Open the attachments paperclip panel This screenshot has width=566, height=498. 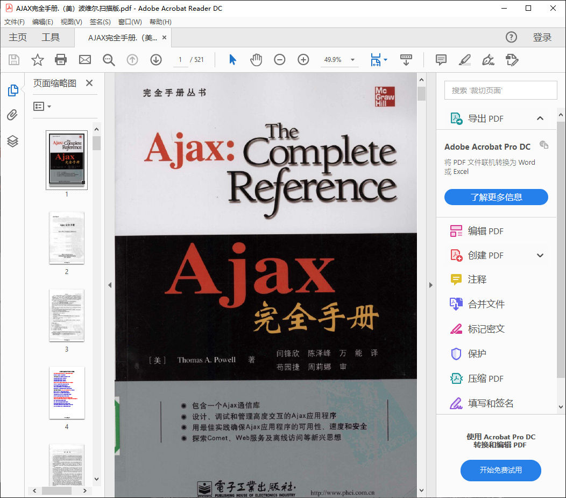(x=13, y=114)
